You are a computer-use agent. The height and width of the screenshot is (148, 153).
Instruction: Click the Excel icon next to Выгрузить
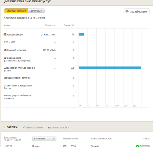[50, 127]
